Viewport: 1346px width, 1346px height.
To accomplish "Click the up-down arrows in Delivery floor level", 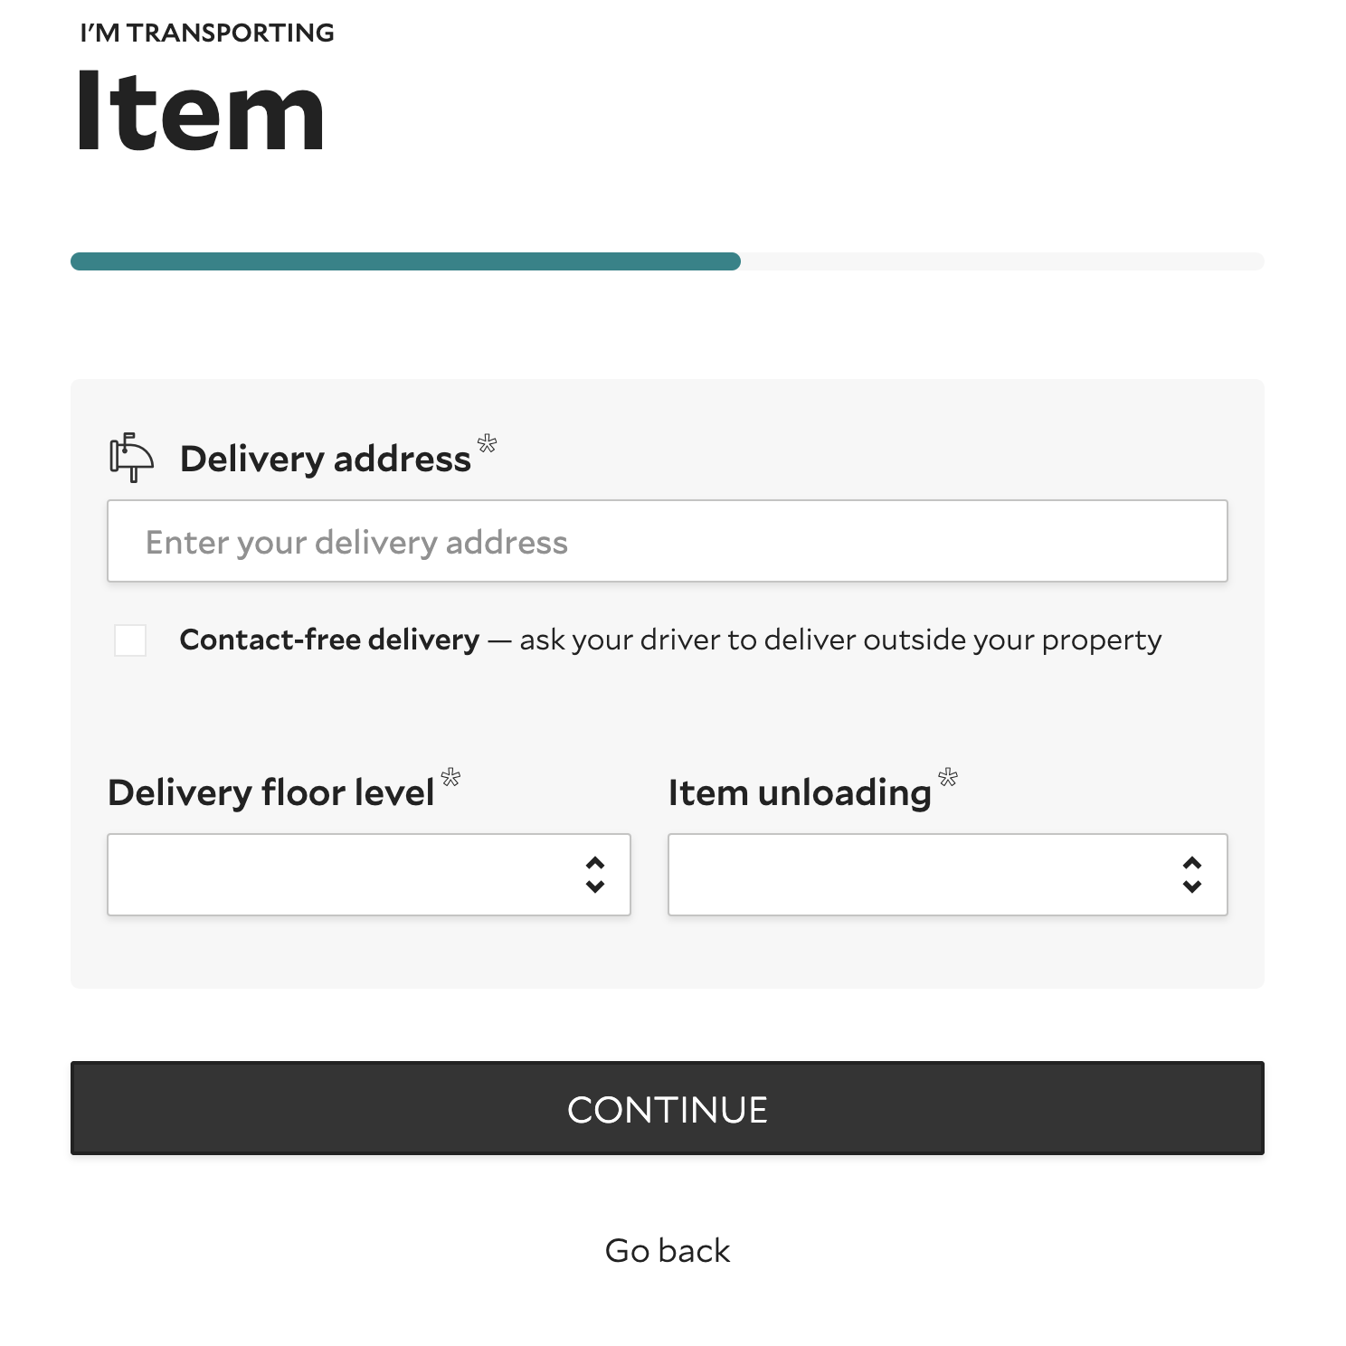I will [x=595, y=875].
